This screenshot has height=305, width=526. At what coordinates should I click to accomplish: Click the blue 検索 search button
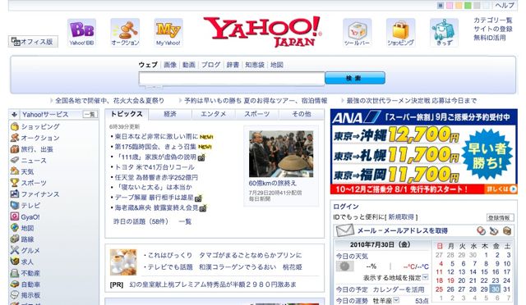pyautogui.click(x=355, y=78)
